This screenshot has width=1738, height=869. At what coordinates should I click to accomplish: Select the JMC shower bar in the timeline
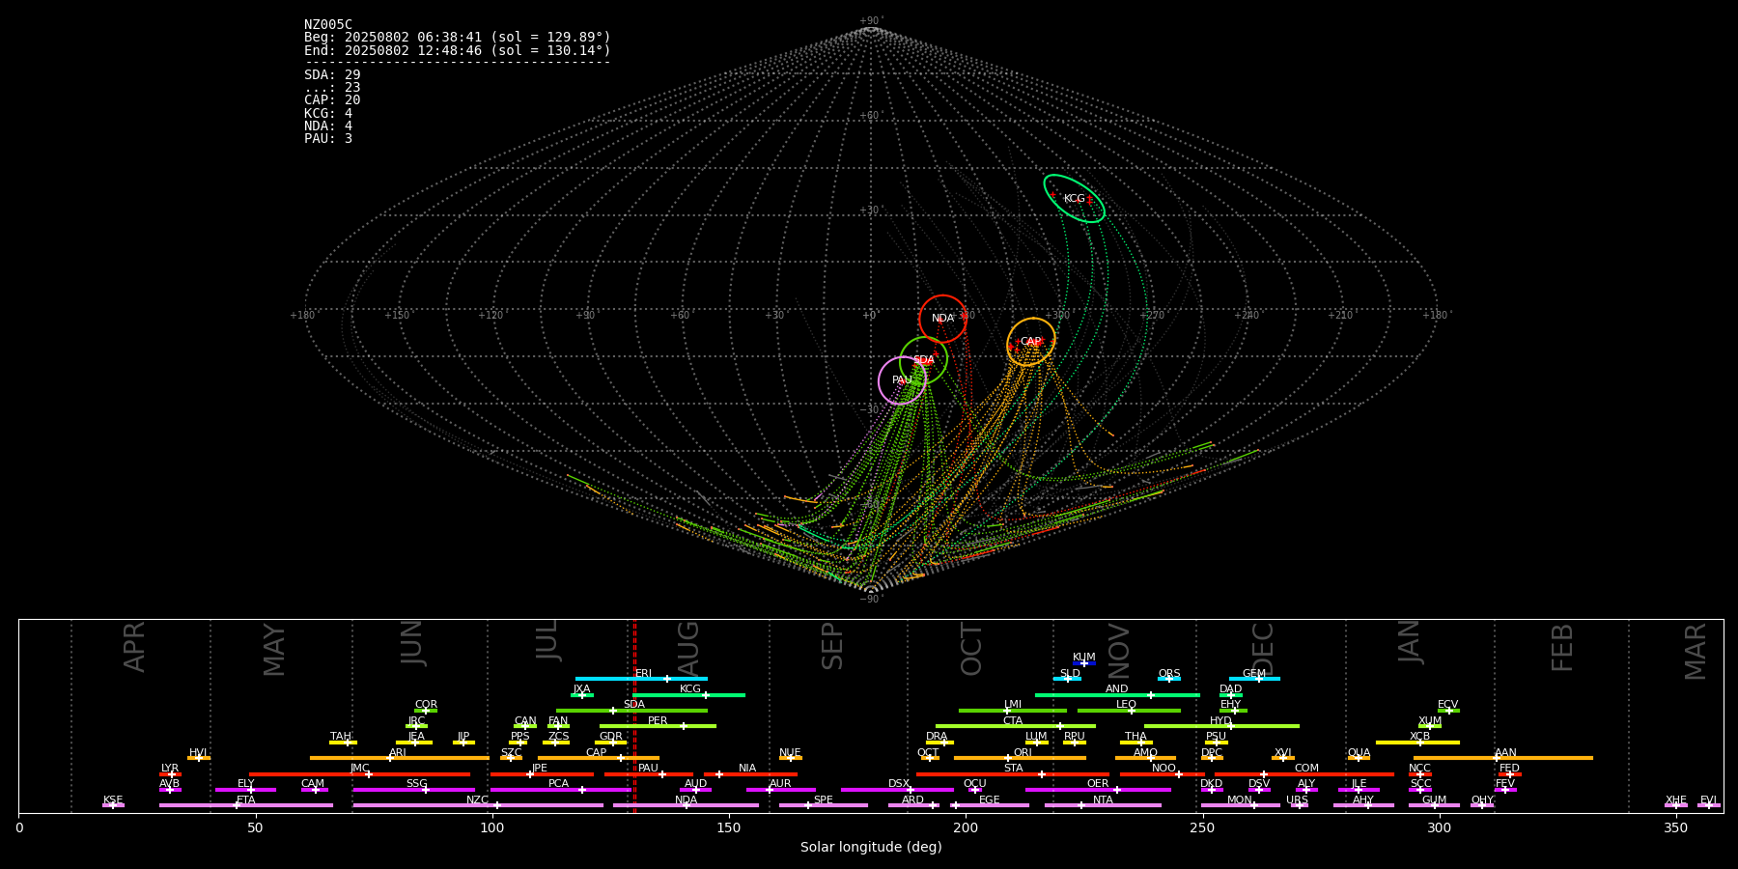(360, 773)
